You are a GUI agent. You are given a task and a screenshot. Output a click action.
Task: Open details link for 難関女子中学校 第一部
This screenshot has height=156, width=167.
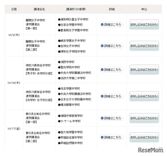[111, 24]
